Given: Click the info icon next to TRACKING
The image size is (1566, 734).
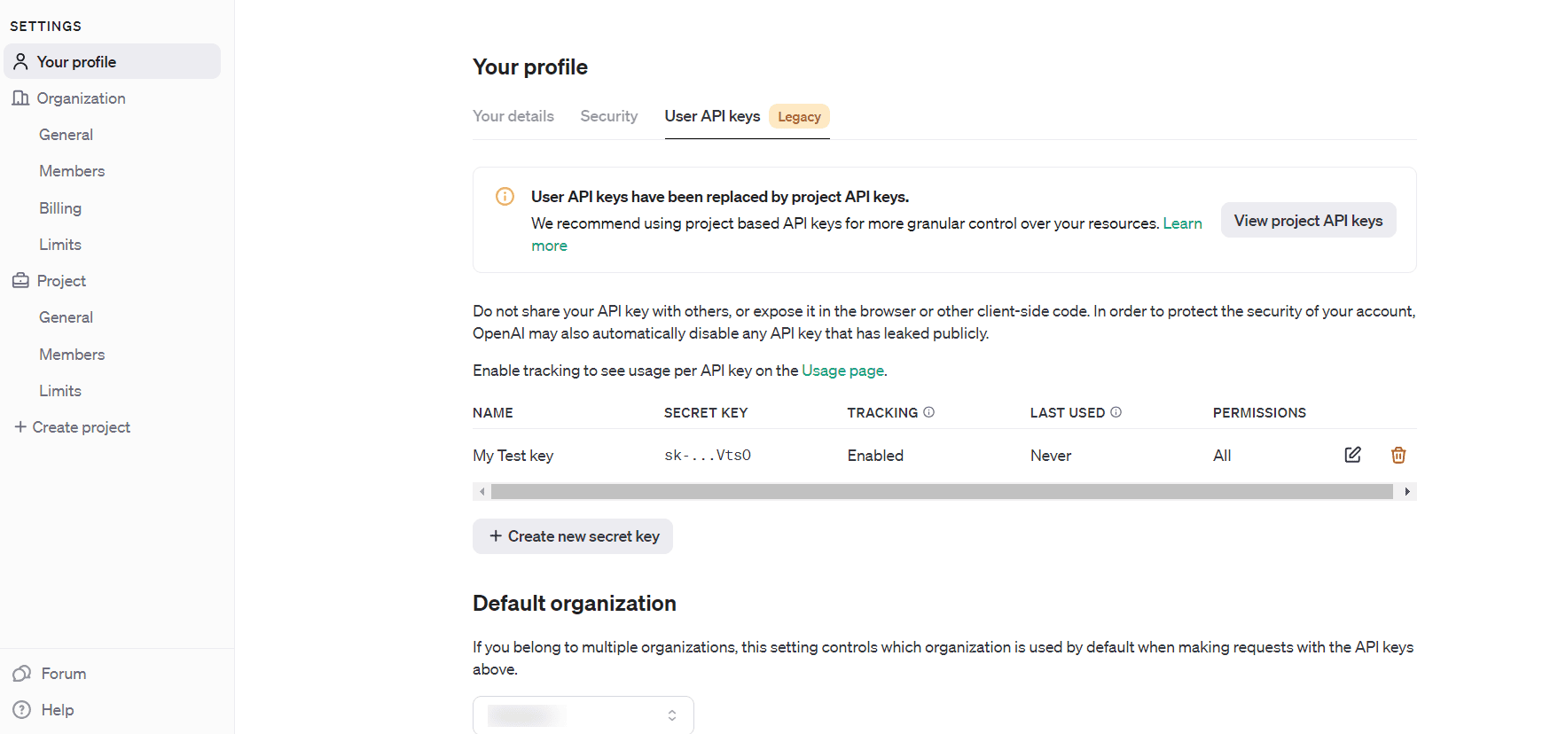Looking at the screenshot, I should tap(928, 412).
